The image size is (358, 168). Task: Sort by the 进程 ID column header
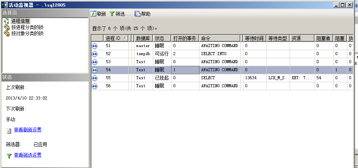(x=116, y=38)
